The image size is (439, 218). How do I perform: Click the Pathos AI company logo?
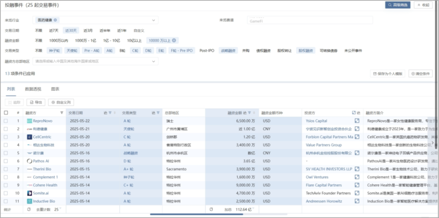click(30, 161)
